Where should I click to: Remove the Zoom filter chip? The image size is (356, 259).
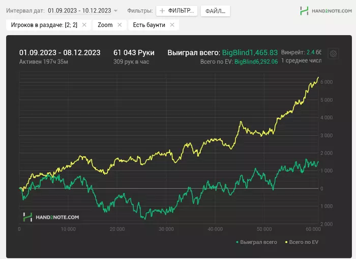tap(120, 25)
